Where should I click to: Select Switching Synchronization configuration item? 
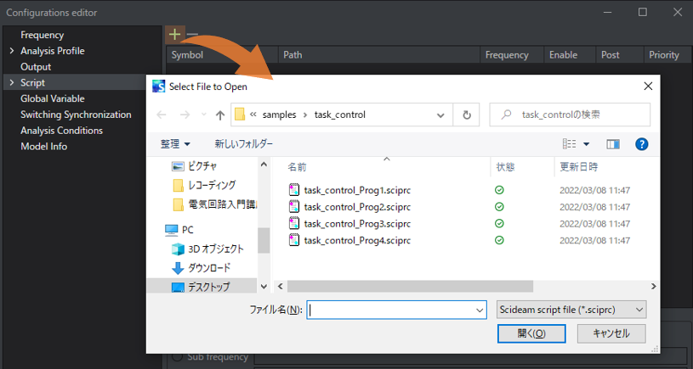76,115
